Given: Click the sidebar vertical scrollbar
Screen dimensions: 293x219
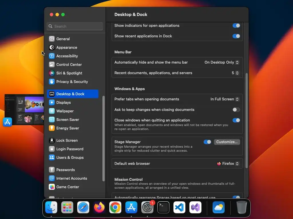Looking at the screenshot, I should point(104,139).
